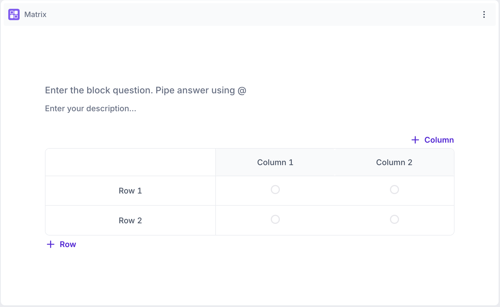The width and height of the screenshot is (500, 307).
Task: Select Row 2 radio under Column 2
Action: pyautogui.click(x=394, y=219)
